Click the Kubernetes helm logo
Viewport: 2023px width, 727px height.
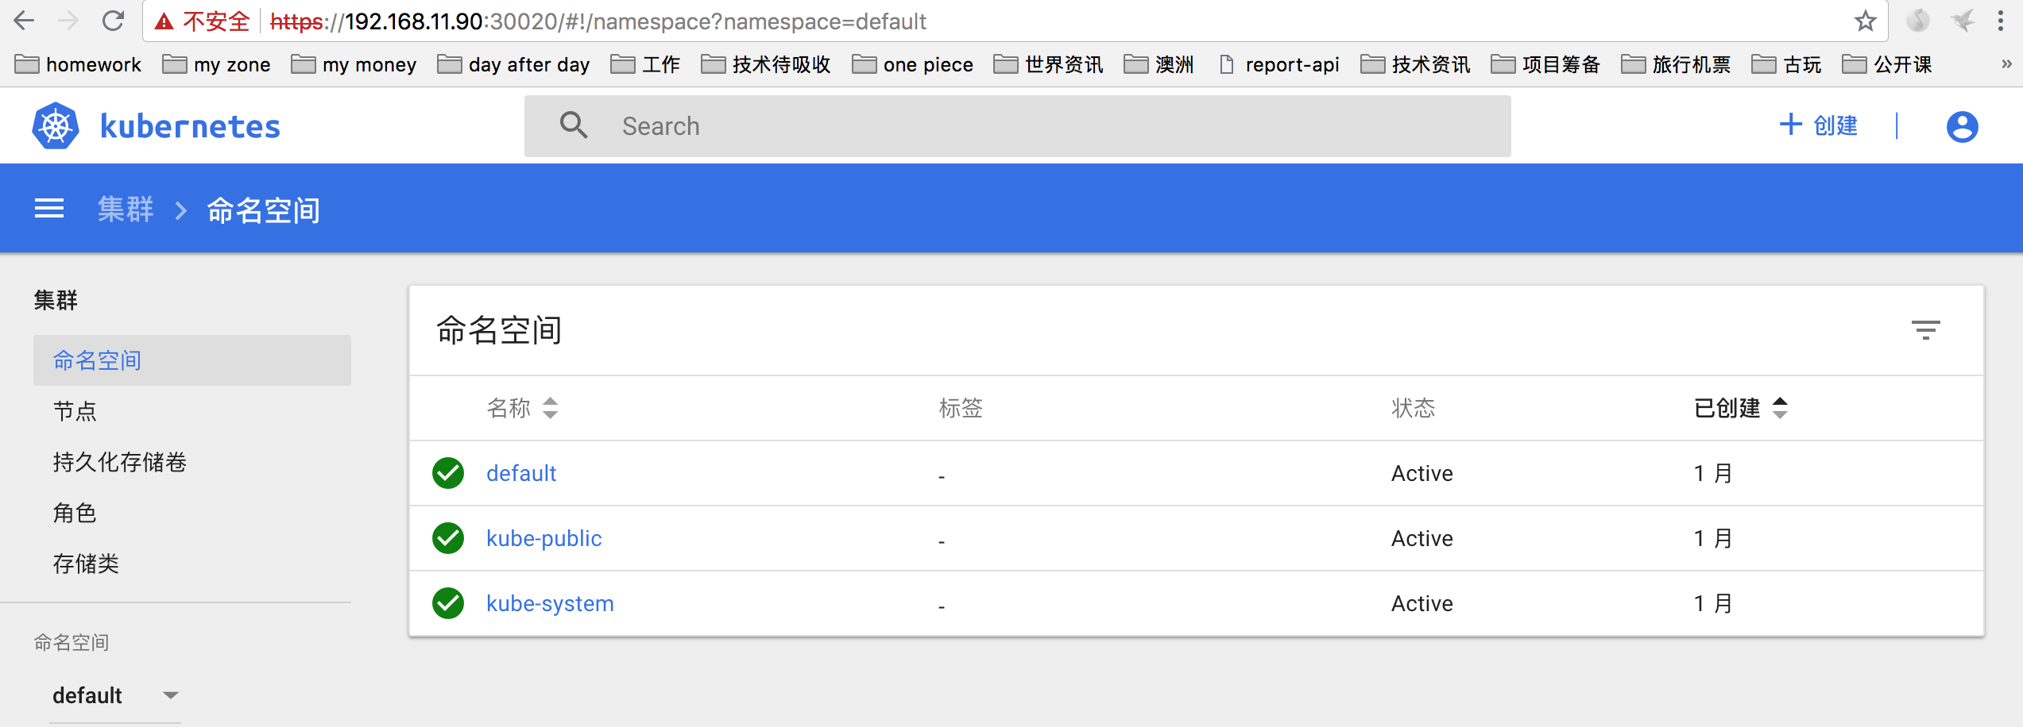56,126
